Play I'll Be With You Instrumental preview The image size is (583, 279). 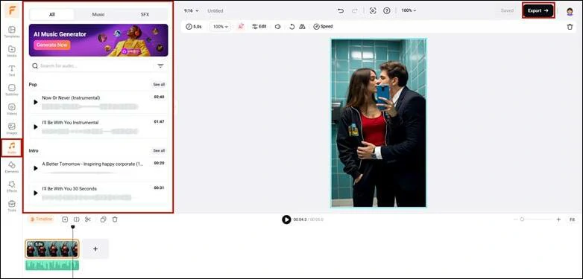click(x=36, y=127)
